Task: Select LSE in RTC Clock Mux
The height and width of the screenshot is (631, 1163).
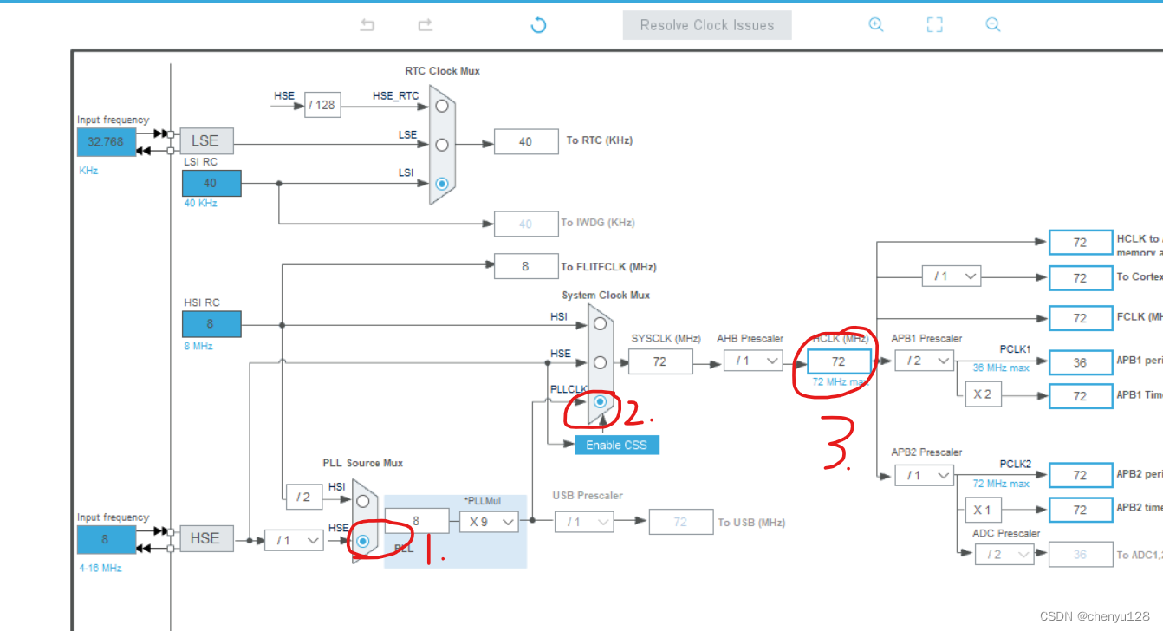Action: point(442,145)
